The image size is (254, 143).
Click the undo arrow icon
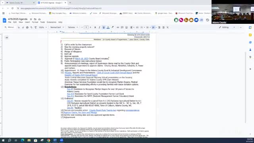[x=19, y=27]
